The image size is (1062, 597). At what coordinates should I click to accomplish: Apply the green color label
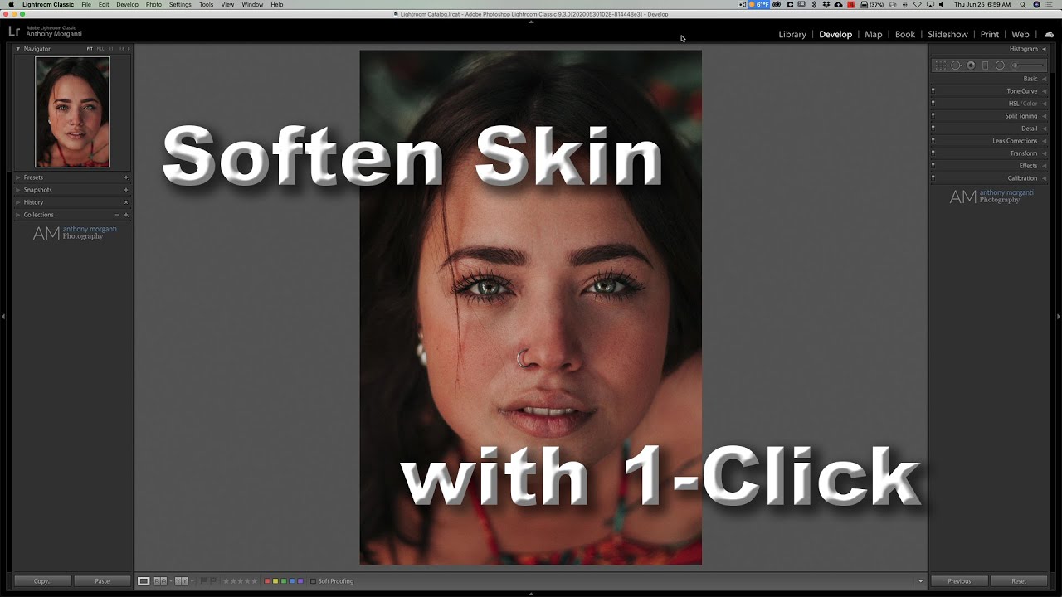(284, 581)
